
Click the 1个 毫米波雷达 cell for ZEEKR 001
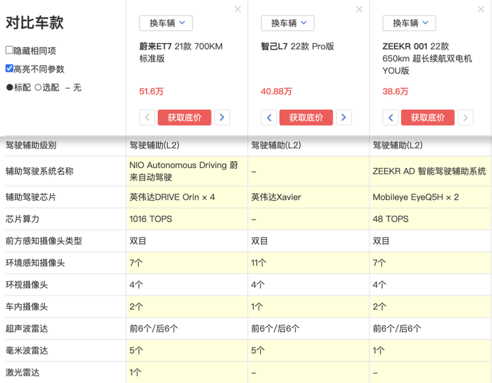point(430,351)
